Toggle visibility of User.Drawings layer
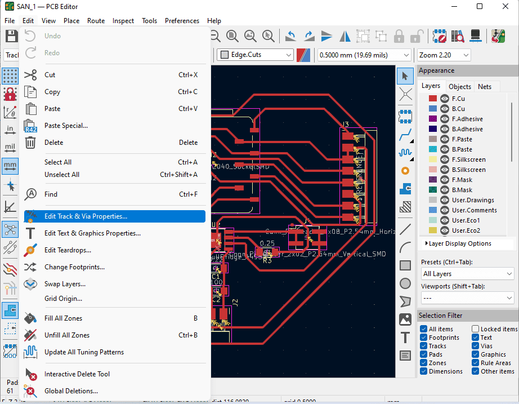 coord(445,200)
